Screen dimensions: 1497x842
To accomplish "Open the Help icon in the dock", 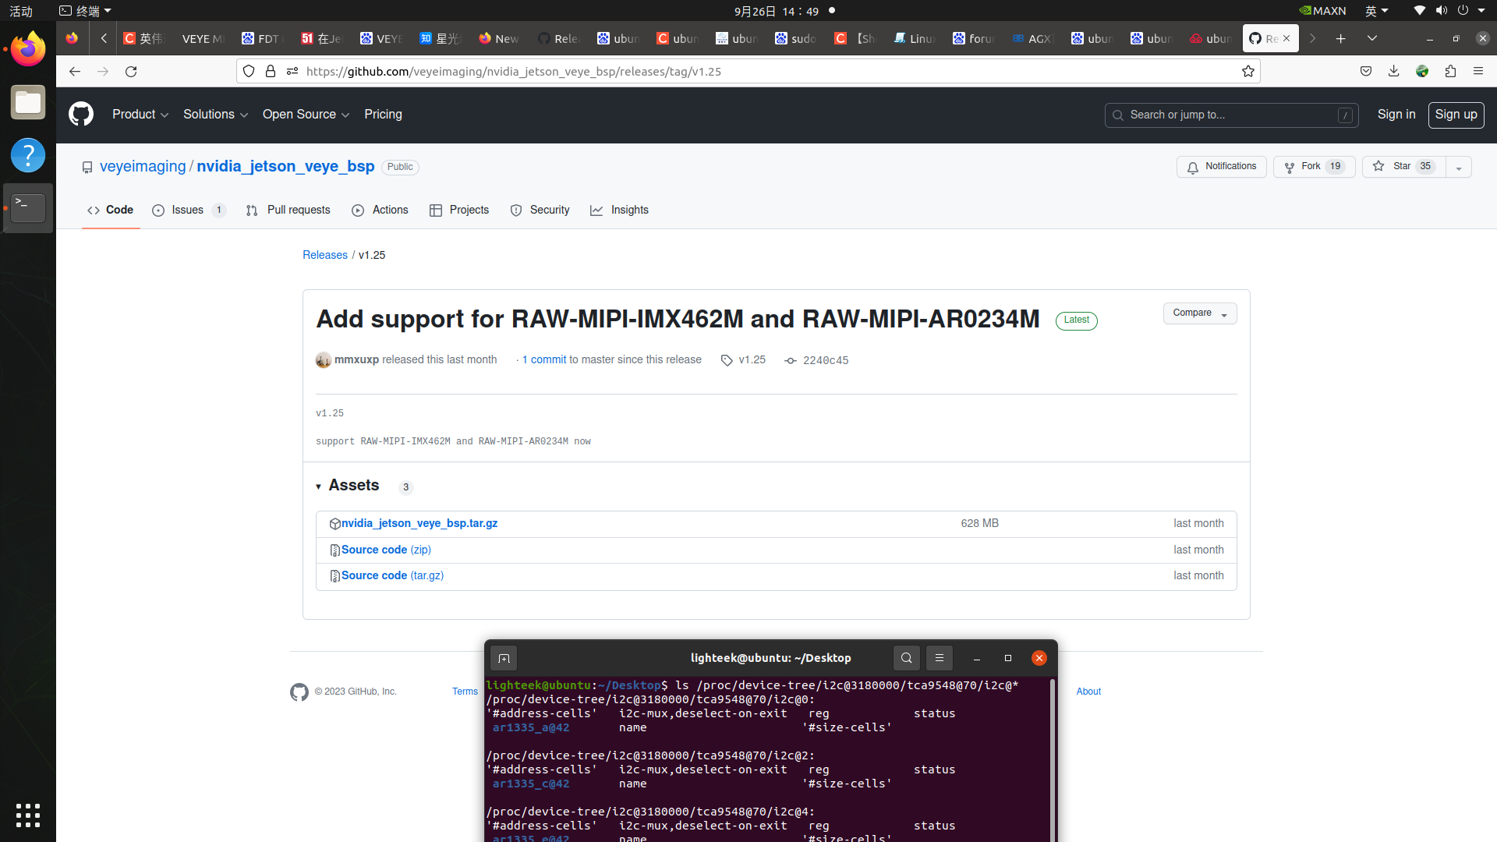I will click(28, 155).
